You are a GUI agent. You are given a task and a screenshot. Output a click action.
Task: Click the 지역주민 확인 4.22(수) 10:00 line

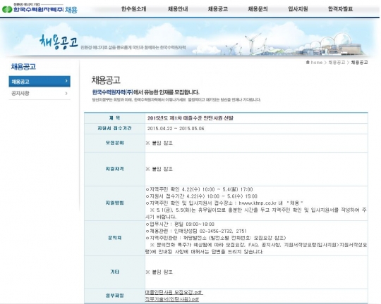[199, 189]
